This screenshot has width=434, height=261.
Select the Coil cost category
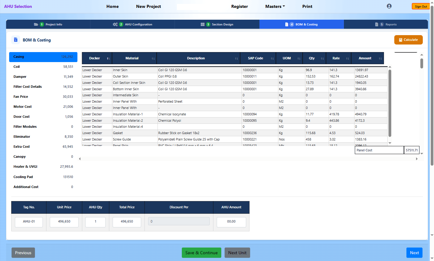click(x=43, y=67)
